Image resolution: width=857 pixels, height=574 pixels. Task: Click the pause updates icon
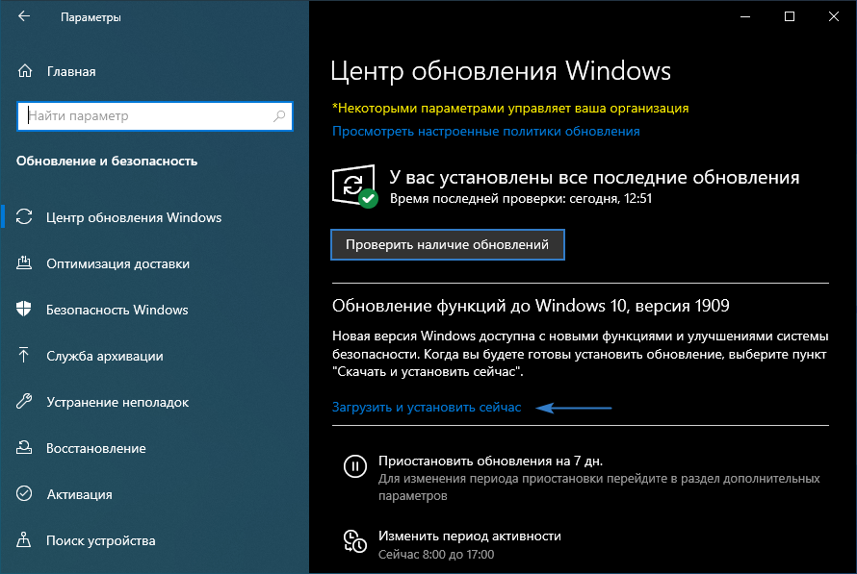pyautogui.click(x=355, y=466)
